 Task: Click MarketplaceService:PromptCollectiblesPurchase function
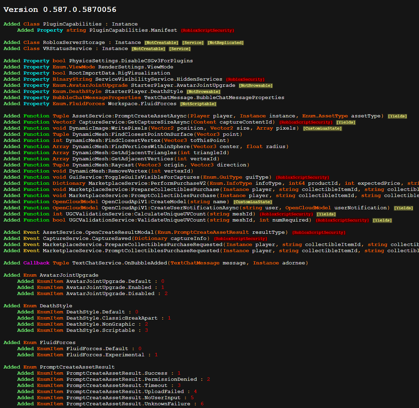coord(142,195)
